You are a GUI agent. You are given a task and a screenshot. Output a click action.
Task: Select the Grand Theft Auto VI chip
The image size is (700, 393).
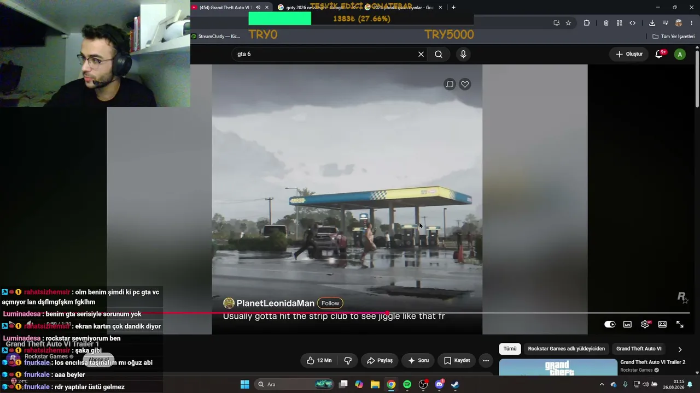(x=639, y=349)
